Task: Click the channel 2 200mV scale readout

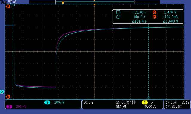Action: (x=59, y=102)
